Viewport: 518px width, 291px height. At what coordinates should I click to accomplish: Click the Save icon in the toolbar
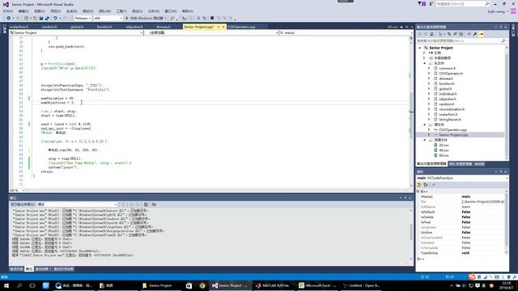coord(41,18)
